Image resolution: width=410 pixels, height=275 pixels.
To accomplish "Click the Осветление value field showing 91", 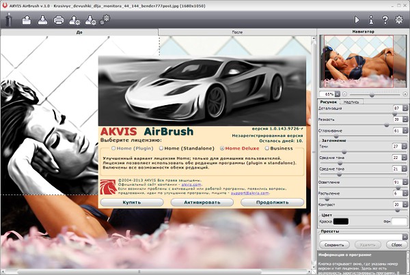I will coord(398,182).
